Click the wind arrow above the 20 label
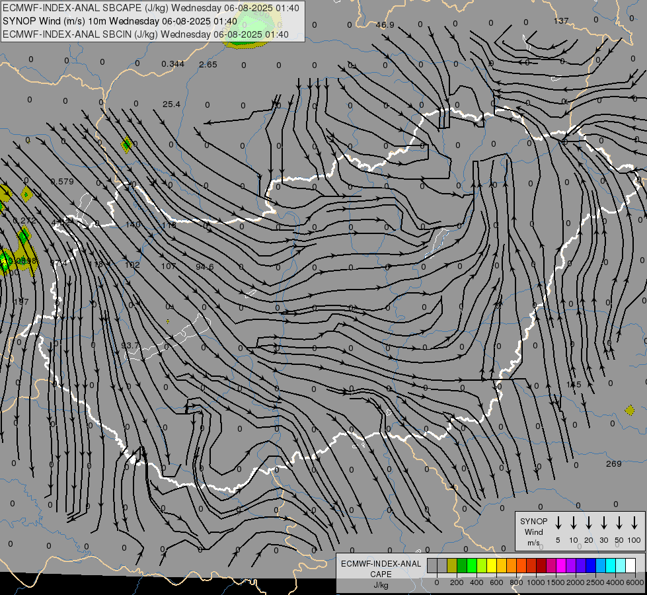 click(588, 523)
